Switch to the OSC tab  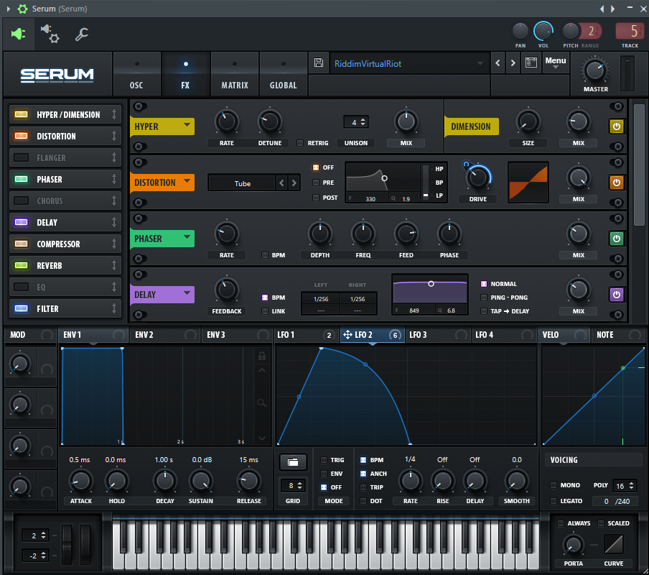pos(136,74)
